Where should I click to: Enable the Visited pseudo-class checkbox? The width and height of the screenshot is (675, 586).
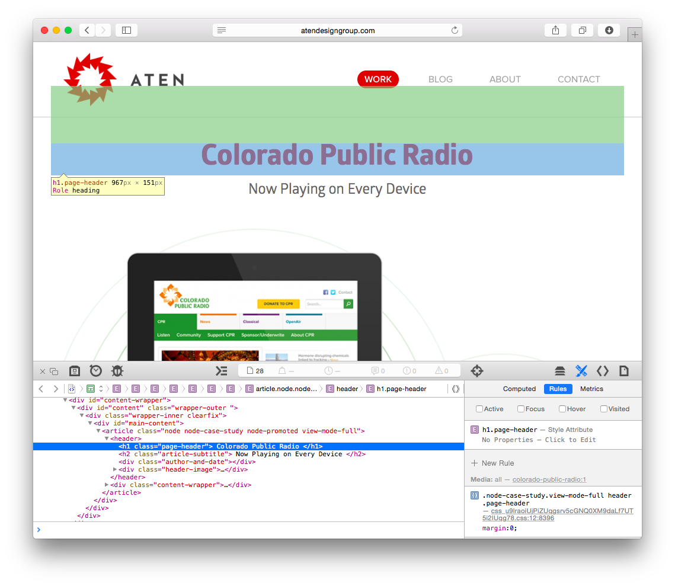[x=603, y=409]
